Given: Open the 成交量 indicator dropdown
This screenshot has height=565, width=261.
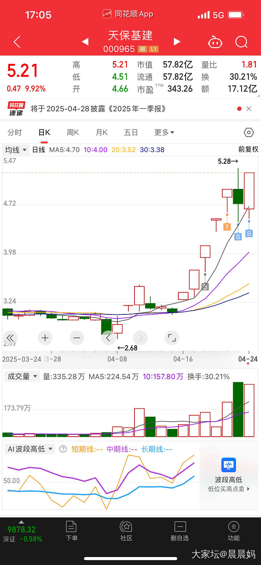Looking at the screenshot, I should (21, 376).
